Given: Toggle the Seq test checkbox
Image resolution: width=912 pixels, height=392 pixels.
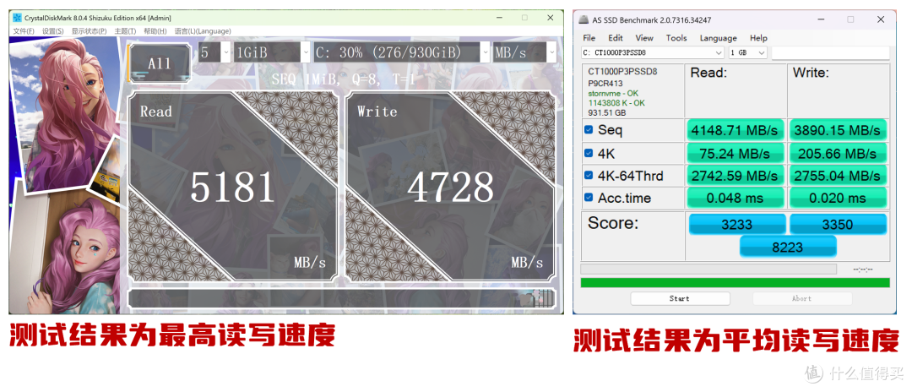Looking at the screenshot, I should [x=589, y=130].
